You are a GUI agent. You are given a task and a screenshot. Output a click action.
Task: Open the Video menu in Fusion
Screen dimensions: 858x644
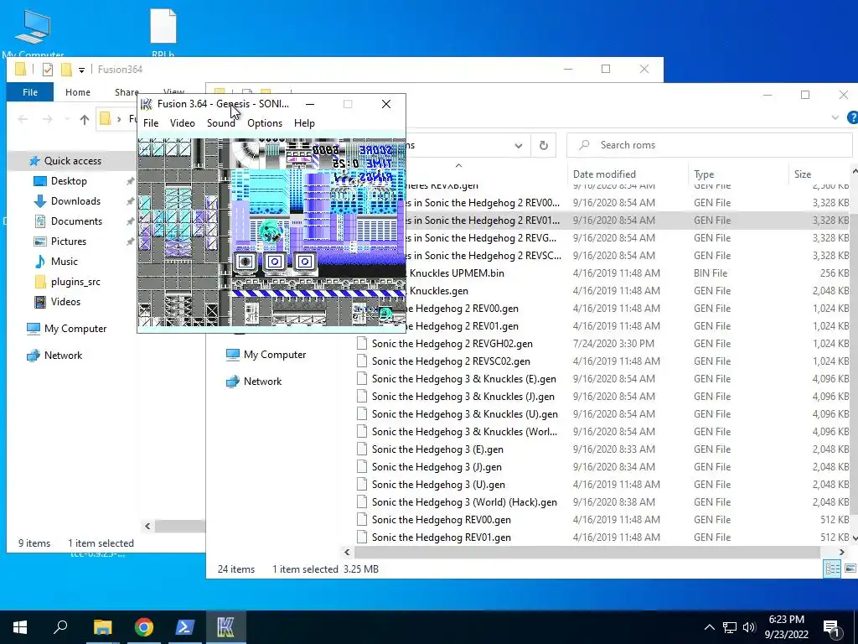tap(182, 123)
